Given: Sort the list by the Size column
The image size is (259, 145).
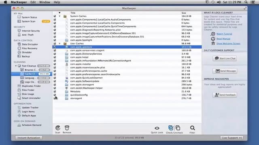Looking at the screenshot, I should (184, 13).
